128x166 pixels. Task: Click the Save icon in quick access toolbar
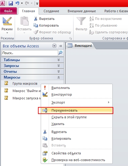tap(11, 3)
